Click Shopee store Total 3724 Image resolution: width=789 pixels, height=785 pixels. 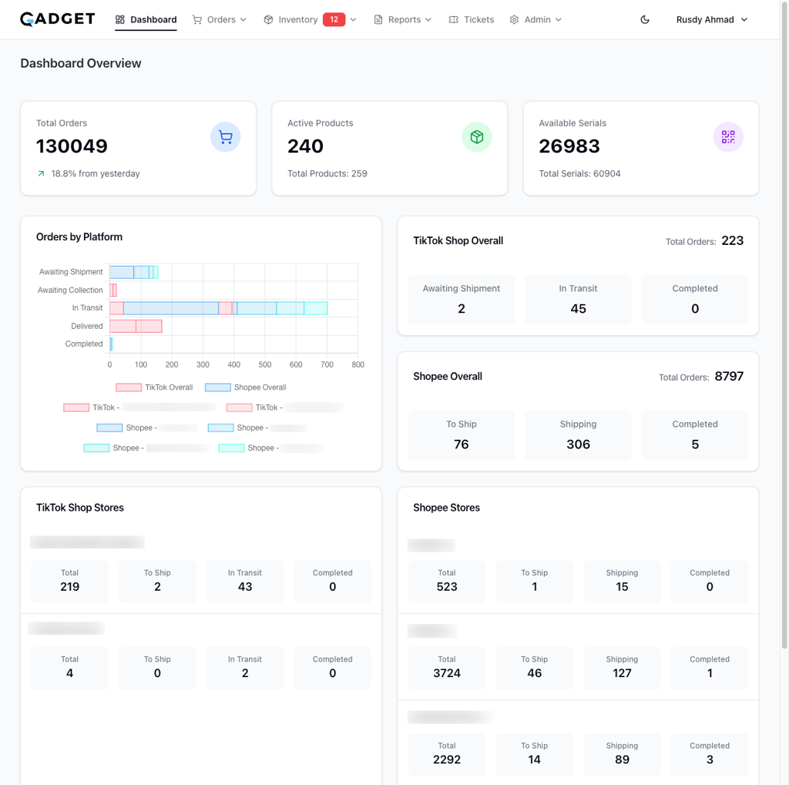[x=447, y=668]
